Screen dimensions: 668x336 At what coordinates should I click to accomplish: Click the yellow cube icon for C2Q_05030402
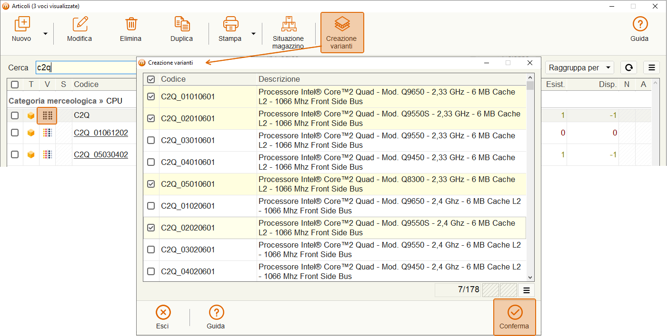coord(31,154)
